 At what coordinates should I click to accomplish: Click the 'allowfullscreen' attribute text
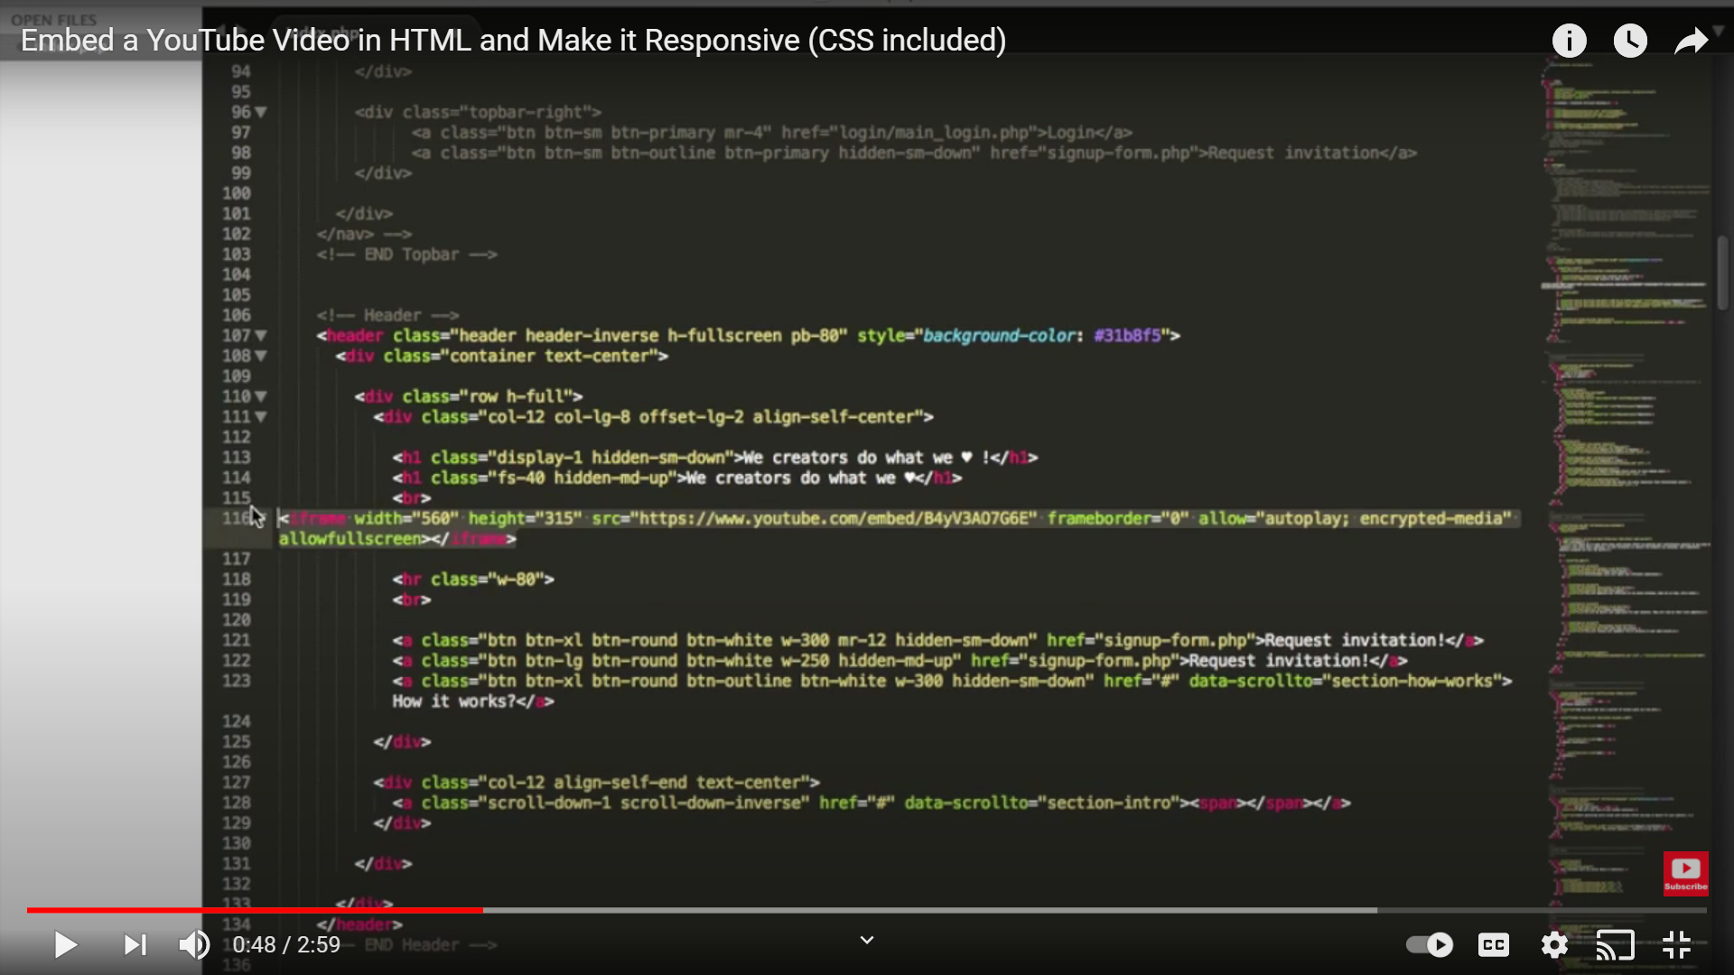tap(350, 540)
